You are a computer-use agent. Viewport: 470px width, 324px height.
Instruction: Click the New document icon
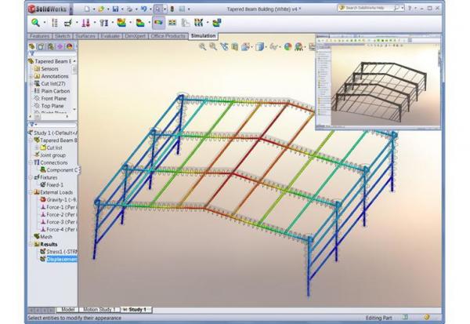88,8
